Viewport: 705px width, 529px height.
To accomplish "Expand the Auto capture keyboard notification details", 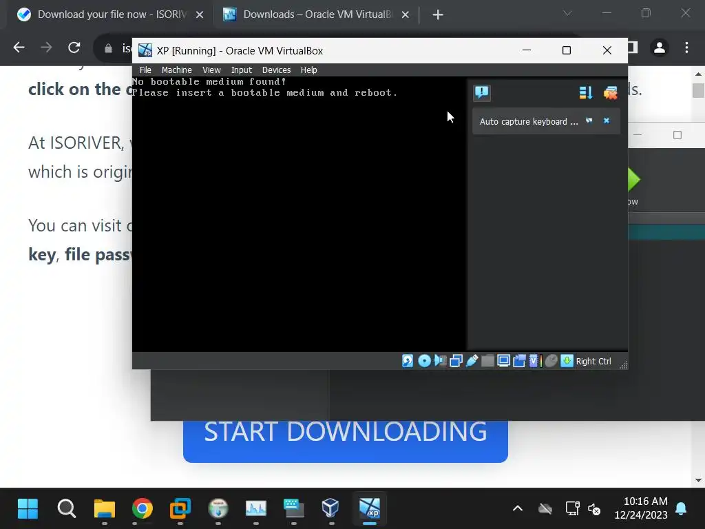I will [x=589, y=121].
